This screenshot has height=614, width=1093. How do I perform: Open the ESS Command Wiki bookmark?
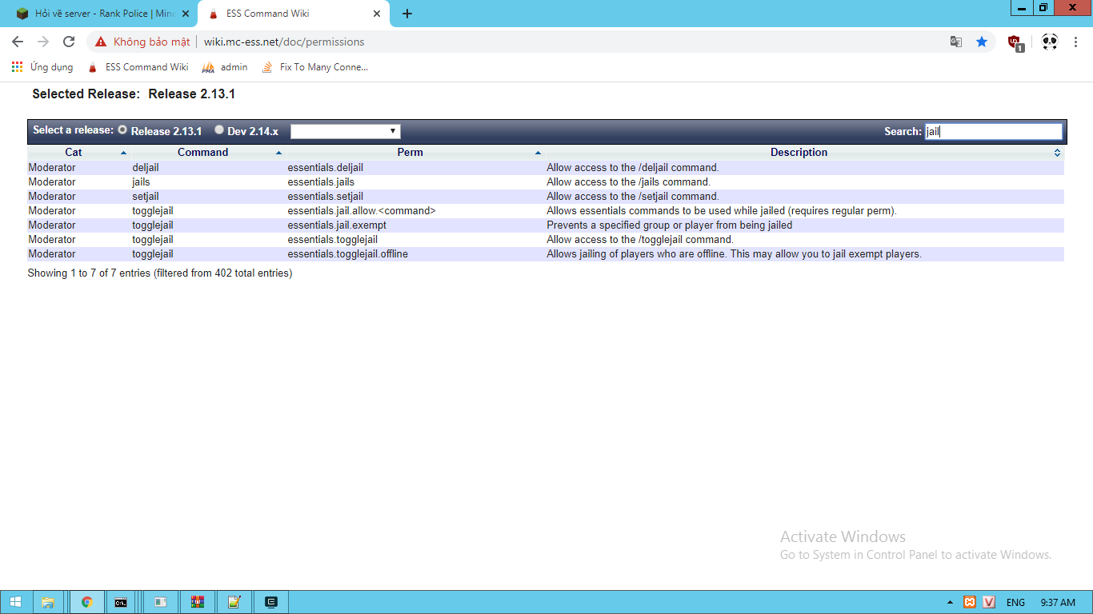tap(138, 67)
